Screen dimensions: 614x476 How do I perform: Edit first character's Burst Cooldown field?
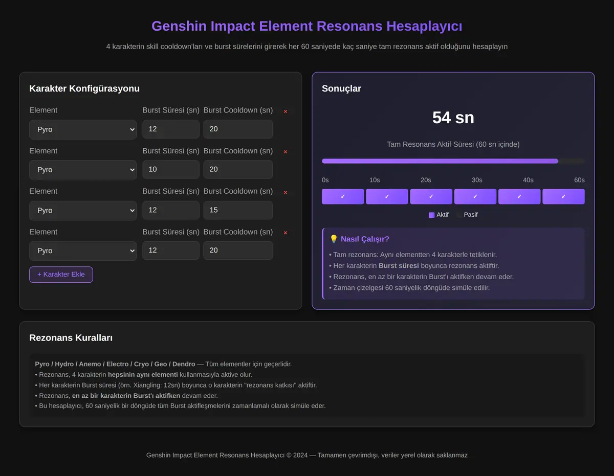click(238, 129)
